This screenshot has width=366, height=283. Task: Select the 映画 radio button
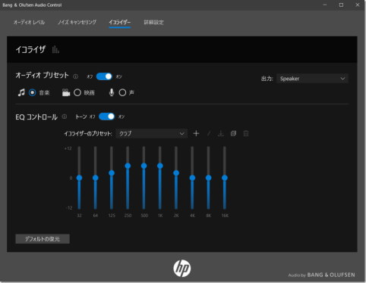point(77,92)
